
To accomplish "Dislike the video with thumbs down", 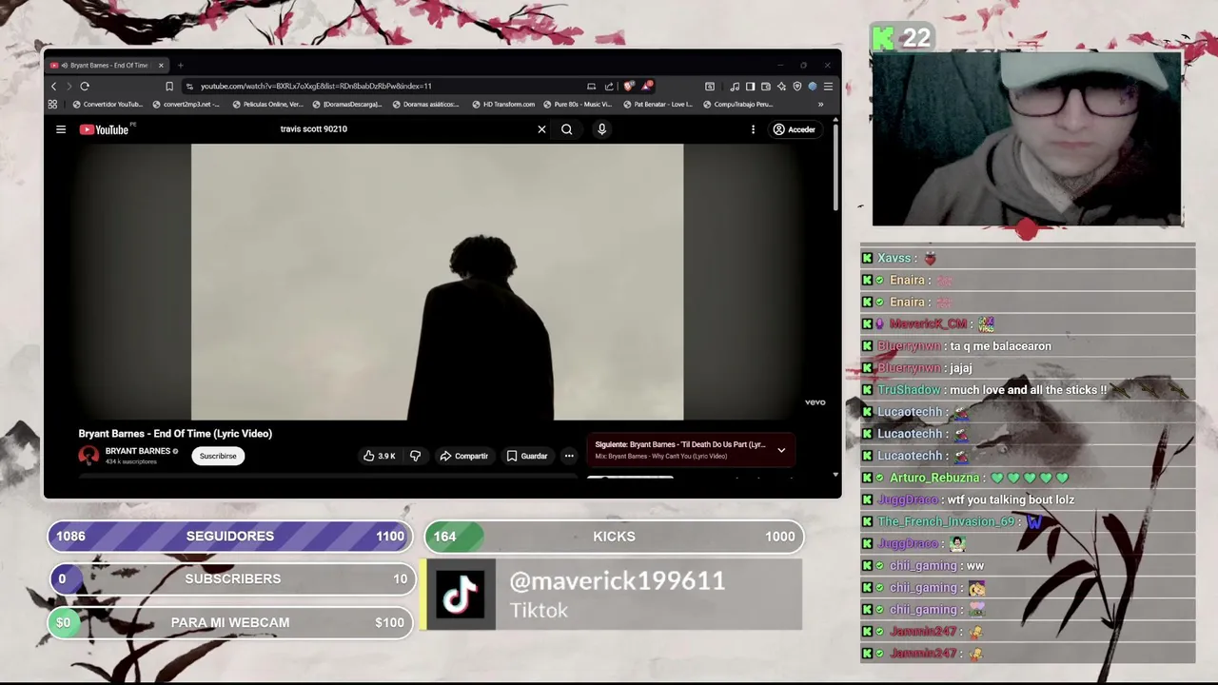I will coord(415,456).
